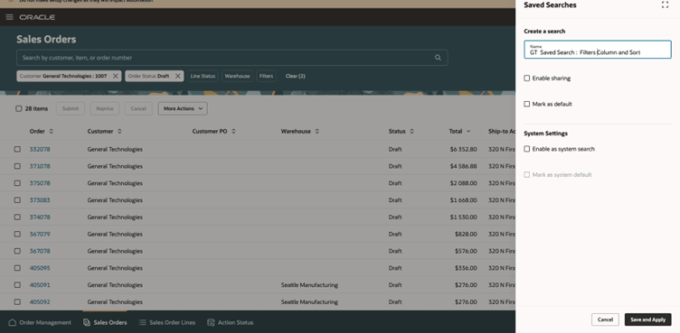The image size is (680, 333).
Task: Click the Sales Orders search box
Action: [232, 58]
